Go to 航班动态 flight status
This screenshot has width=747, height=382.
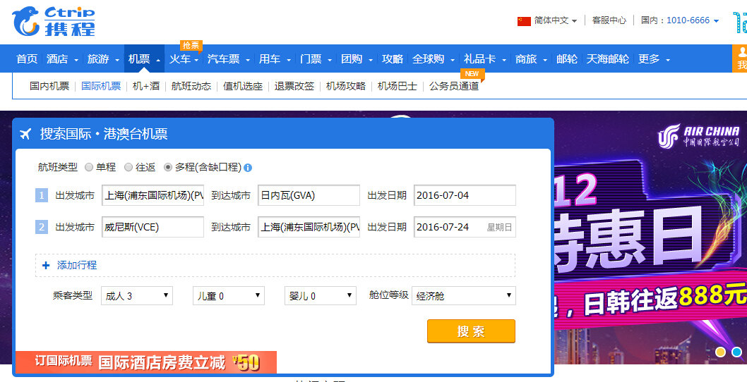pyautogui.click(x=191, y=86)
